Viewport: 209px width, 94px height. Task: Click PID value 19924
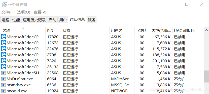click(x=53, y=91)
